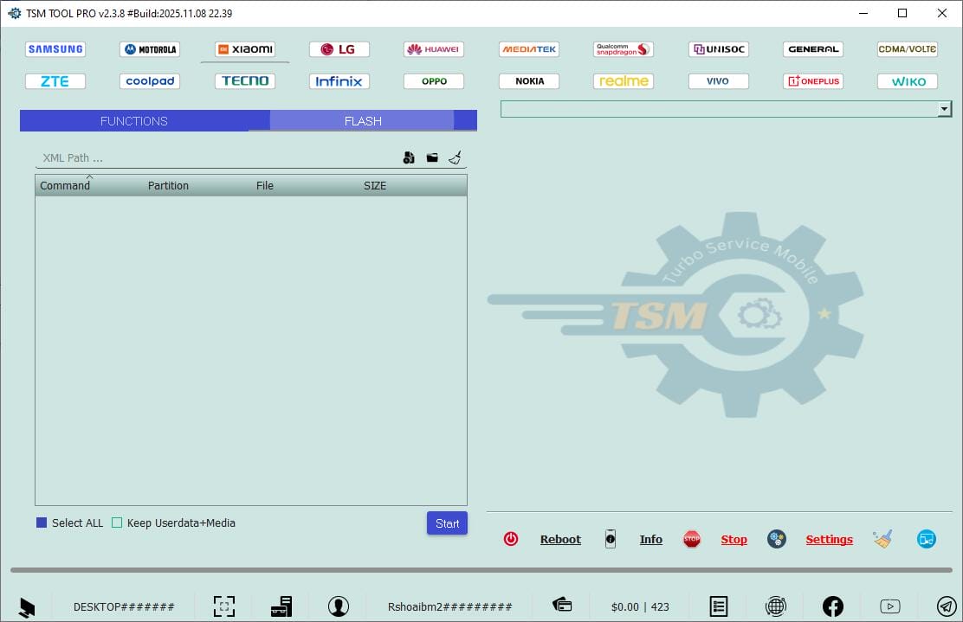Image resolution: width=963 pixels, height=622 pixels.
Task: Open Facebook via the status bar icon
Action: point(832,606)
